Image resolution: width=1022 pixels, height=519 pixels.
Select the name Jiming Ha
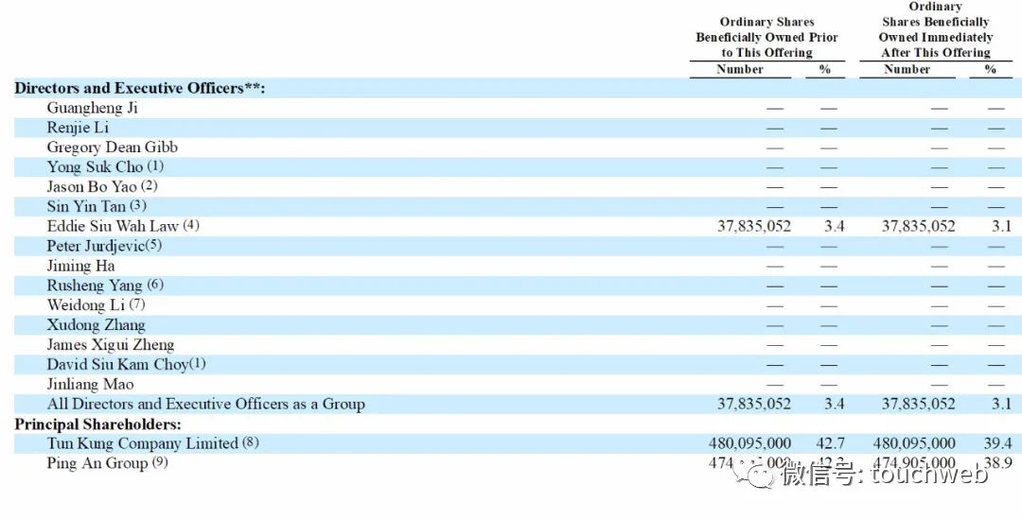point(80,266)
